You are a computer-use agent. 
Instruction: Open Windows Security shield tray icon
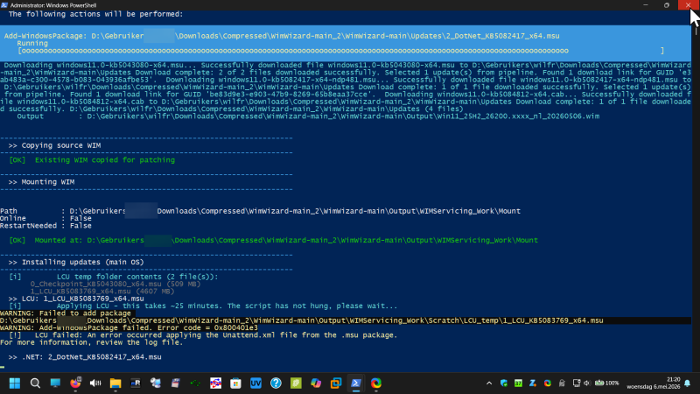(504, 383)
